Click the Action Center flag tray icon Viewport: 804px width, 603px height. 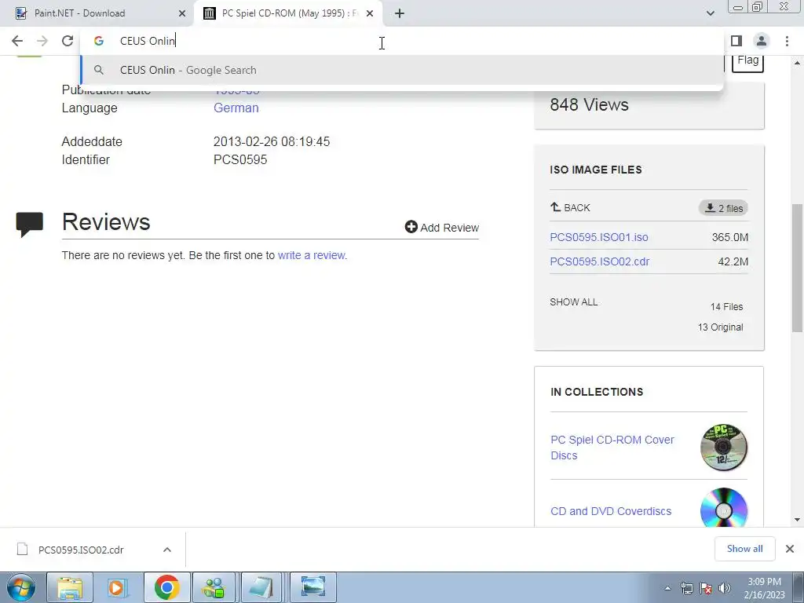pos(706,588)
